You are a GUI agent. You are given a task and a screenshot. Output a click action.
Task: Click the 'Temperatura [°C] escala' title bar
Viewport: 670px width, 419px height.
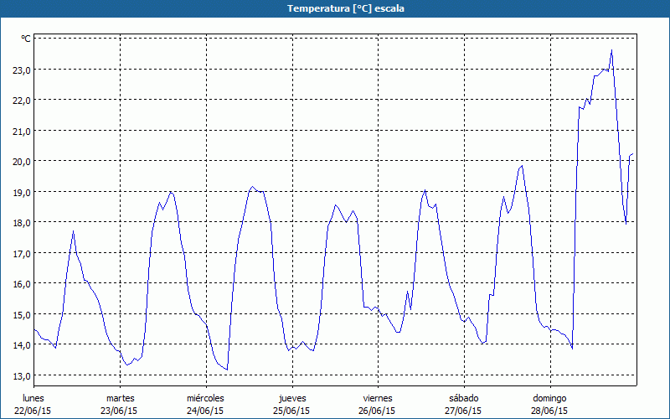[x=335, y=8]
